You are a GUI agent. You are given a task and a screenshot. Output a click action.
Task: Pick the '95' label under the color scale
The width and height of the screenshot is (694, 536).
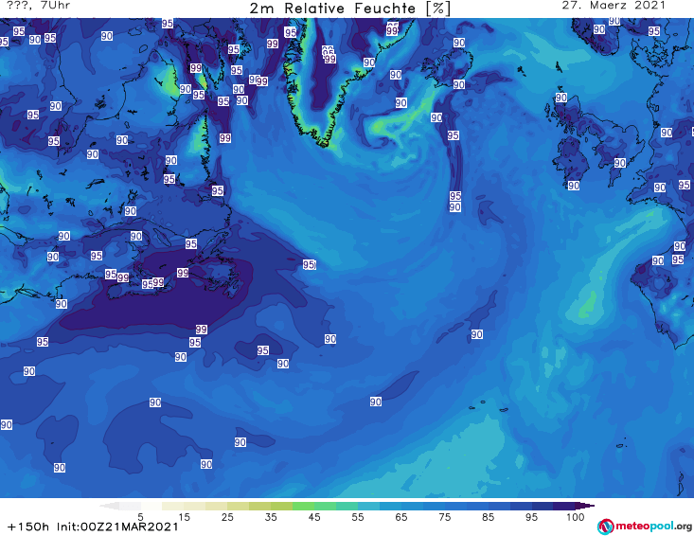click(531, 517)
